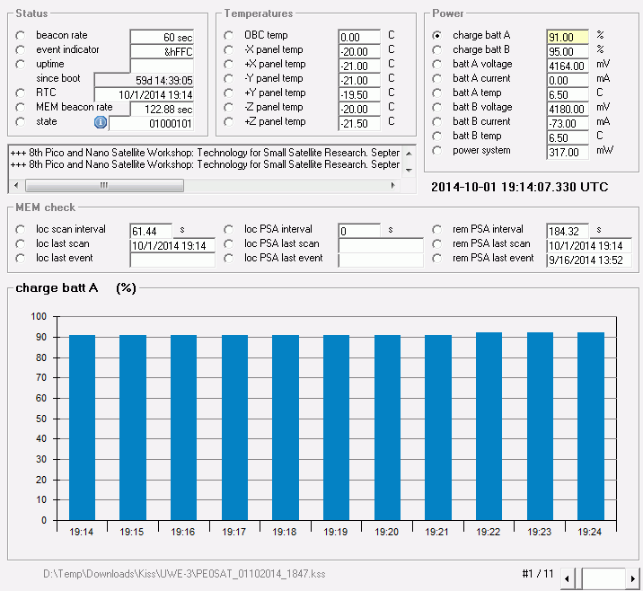Click the #1 / 11 record counter
This screenshot has height=591, width=643.
tap(538, 573)
